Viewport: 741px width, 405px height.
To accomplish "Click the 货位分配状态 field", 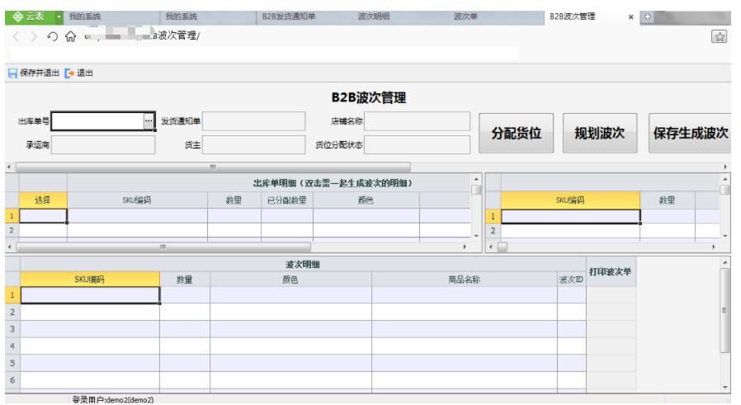I will [417, 144].
